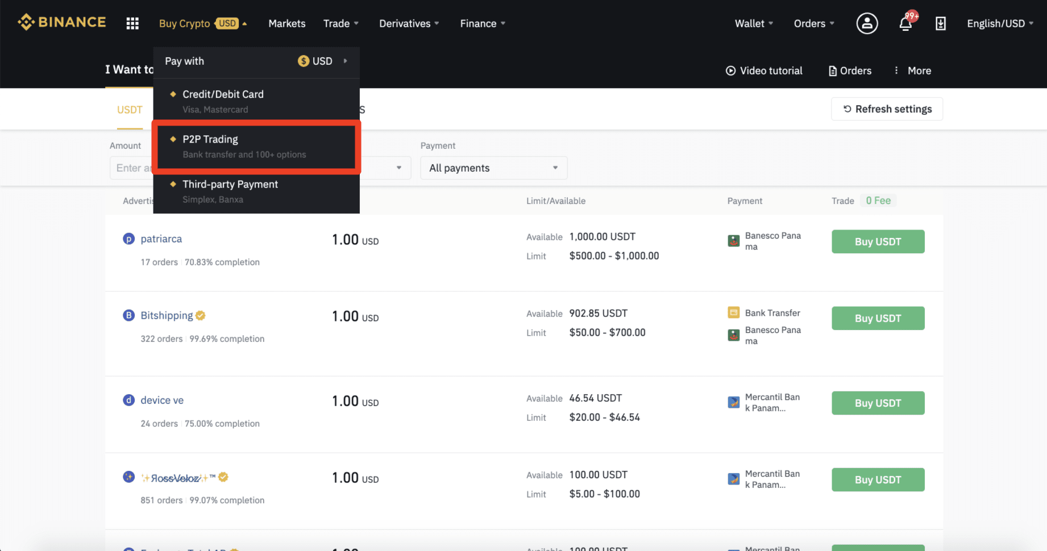The width and height of the screenshot is (1047, 551).
Task: Click the patriarca advertiser avatar
Action: point(129,239)
